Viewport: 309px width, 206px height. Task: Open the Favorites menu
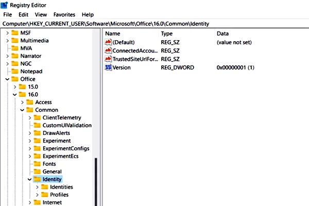coord(64,14)
